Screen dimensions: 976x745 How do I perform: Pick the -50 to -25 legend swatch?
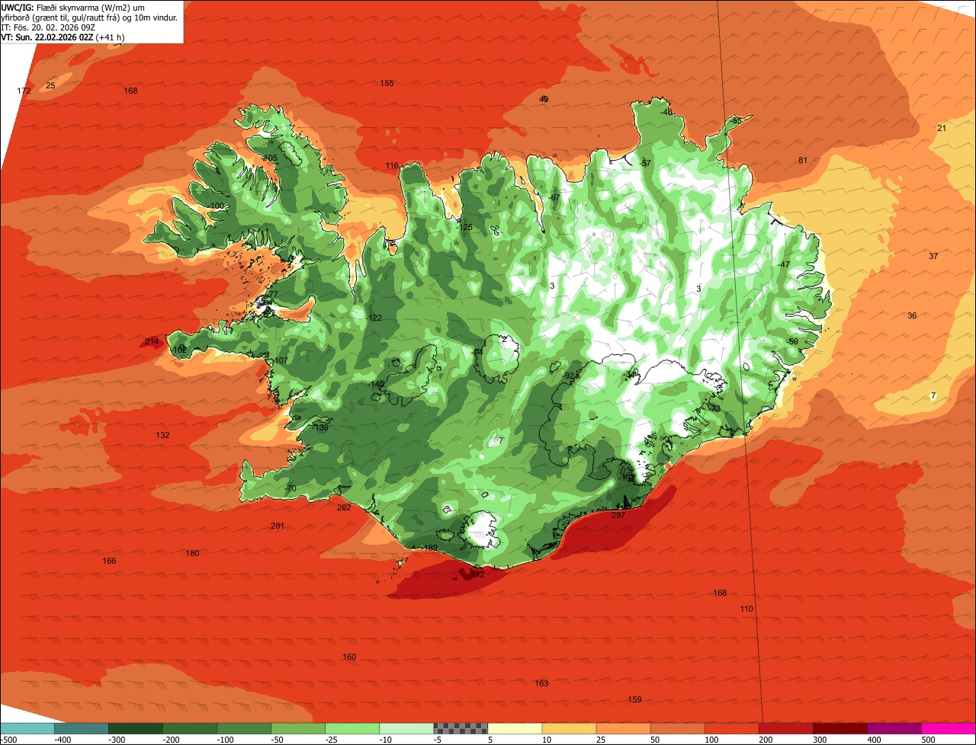(x=298, y=728)
